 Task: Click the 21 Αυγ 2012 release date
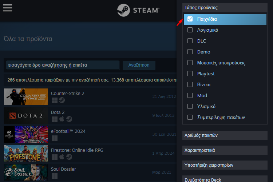point(164,96)
